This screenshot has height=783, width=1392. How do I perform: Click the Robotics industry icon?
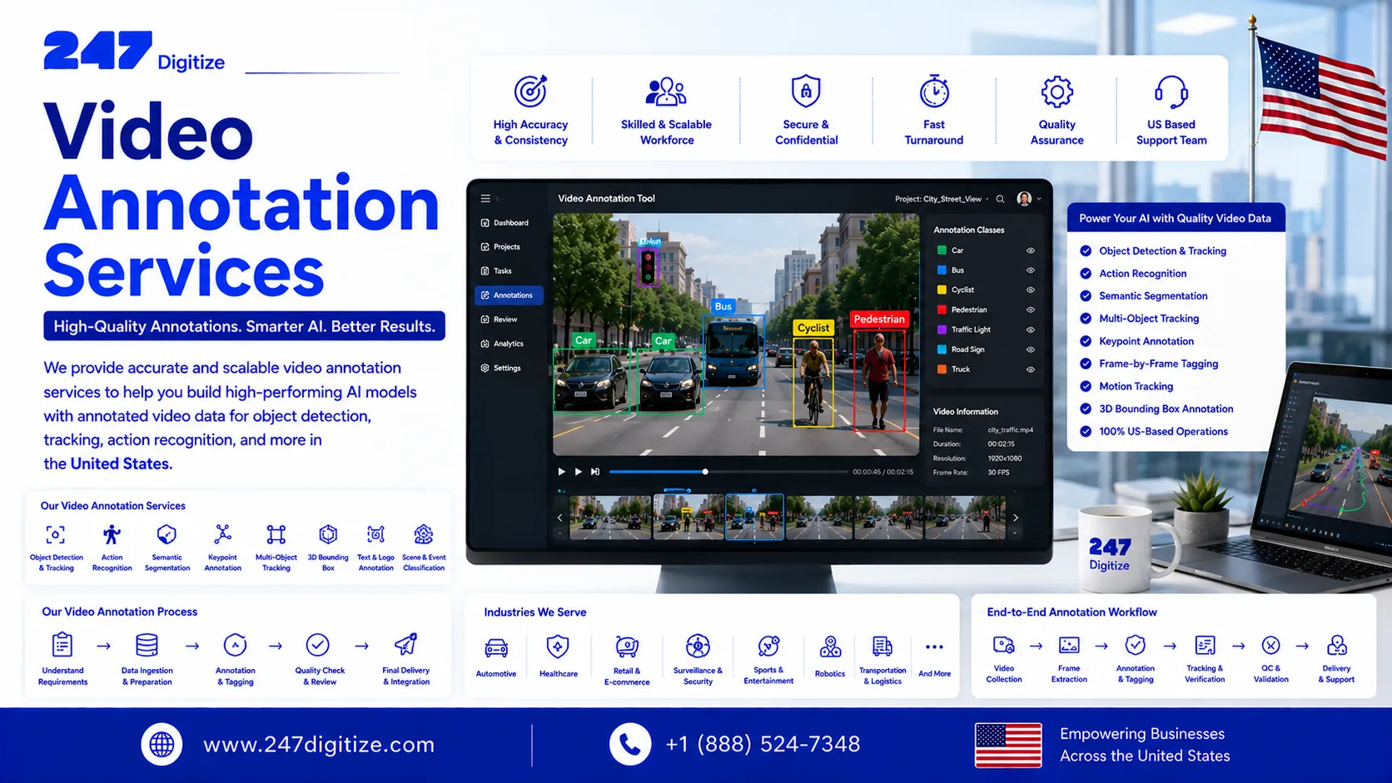[830, 647]
